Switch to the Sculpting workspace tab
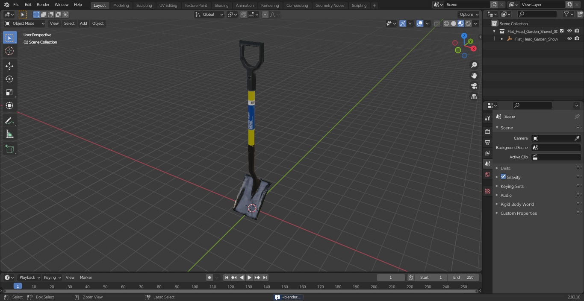 pos(144,5)
